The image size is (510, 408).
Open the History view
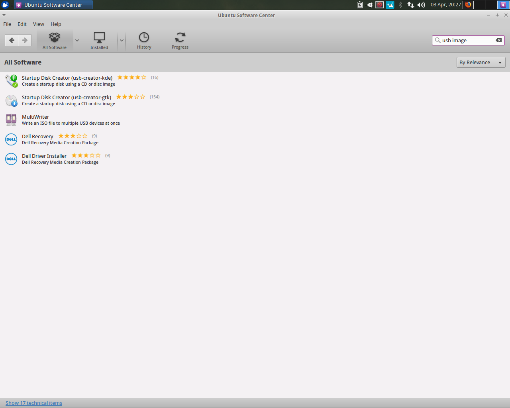click(144, 41)
